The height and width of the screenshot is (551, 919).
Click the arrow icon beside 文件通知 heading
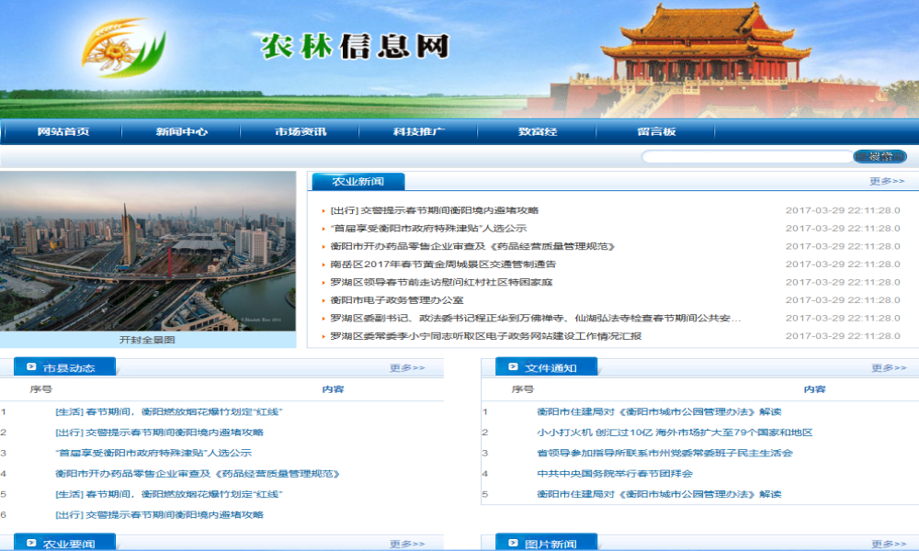(514, 367)
